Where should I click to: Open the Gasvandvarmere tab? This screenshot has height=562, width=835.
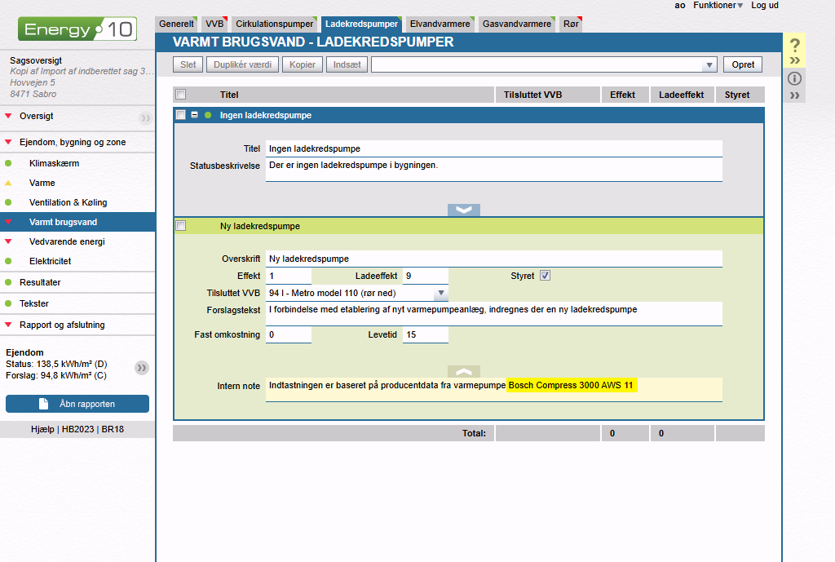516,24
